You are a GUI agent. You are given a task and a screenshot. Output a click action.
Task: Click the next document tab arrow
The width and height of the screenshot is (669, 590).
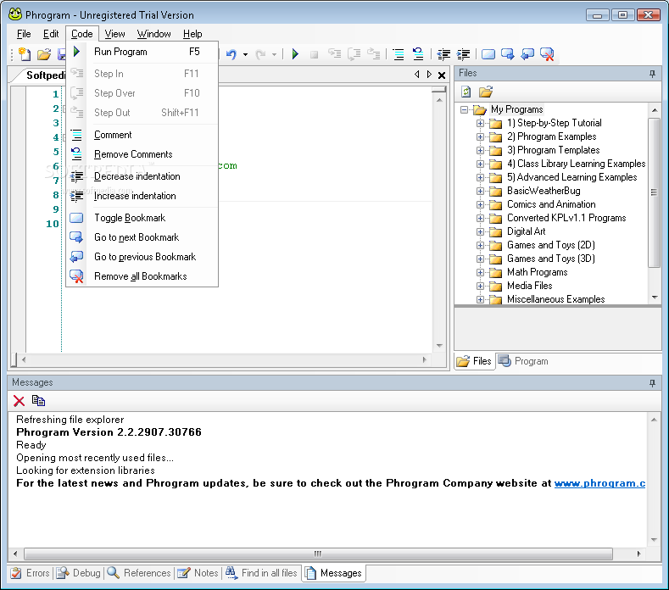click(429, 75)
